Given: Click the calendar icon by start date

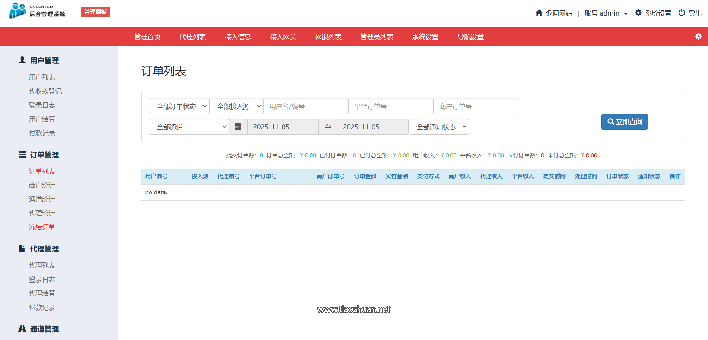Looking at the screenshot, I should [238, 127].
